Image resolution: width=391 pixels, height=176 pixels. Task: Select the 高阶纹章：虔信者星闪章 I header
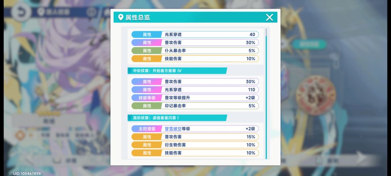point(177,118)
